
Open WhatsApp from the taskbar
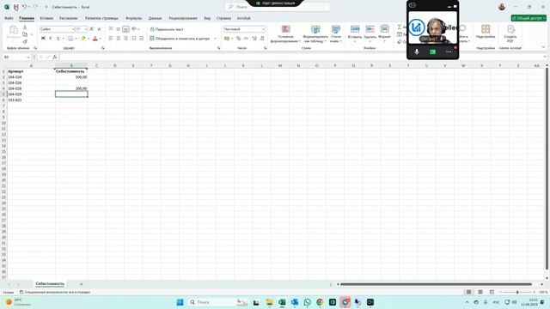308,302
